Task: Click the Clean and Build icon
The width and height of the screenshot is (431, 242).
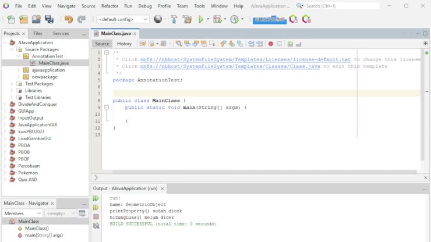Action: [187, 19]
